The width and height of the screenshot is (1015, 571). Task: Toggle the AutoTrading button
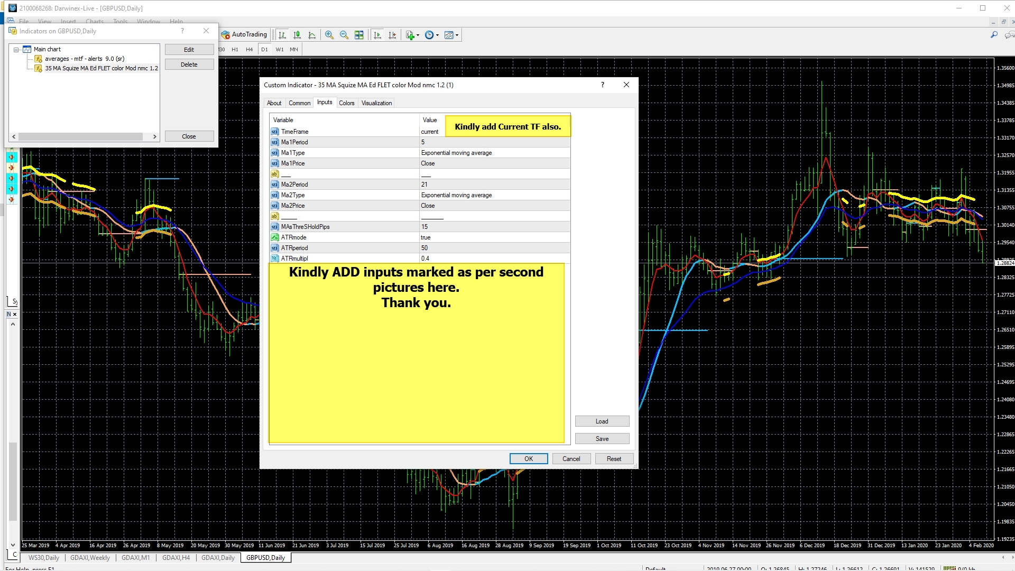244,34
